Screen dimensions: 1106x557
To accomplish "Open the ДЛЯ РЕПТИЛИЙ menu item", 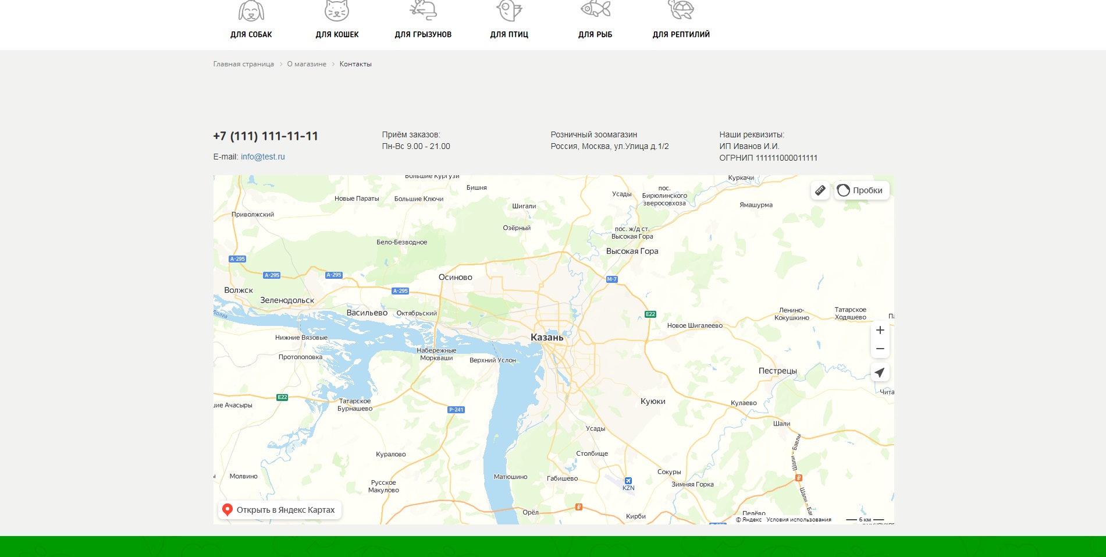I will (681, 34).
